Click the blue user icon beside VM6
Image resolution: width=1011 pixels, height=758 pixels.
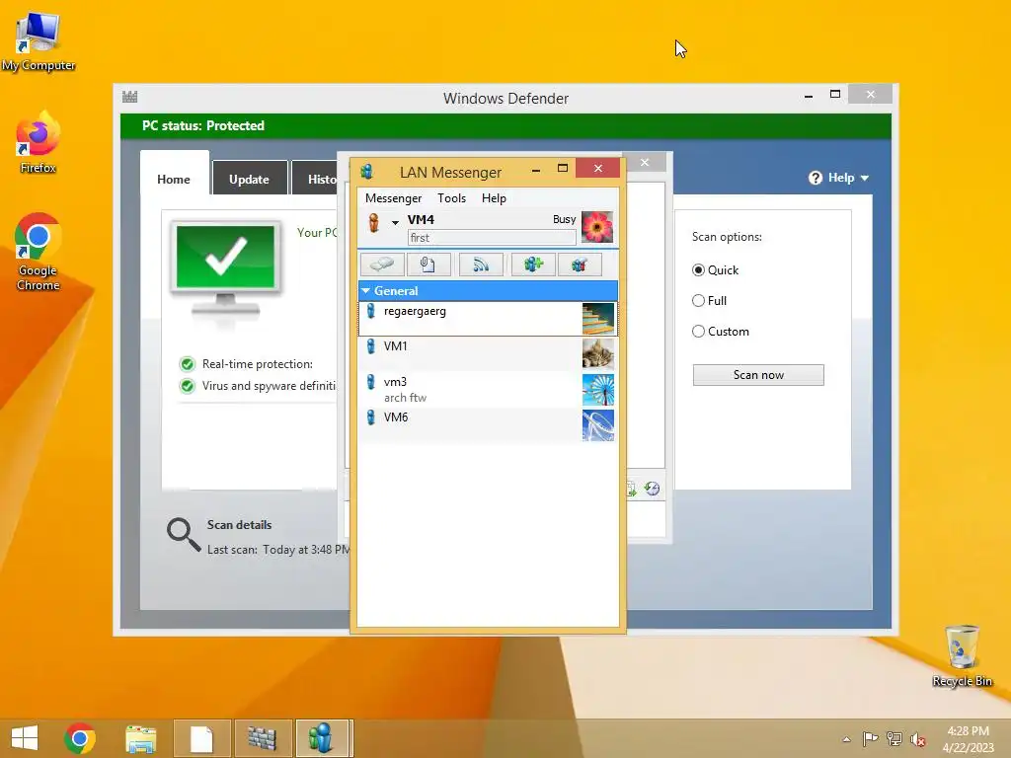[371, 417]
